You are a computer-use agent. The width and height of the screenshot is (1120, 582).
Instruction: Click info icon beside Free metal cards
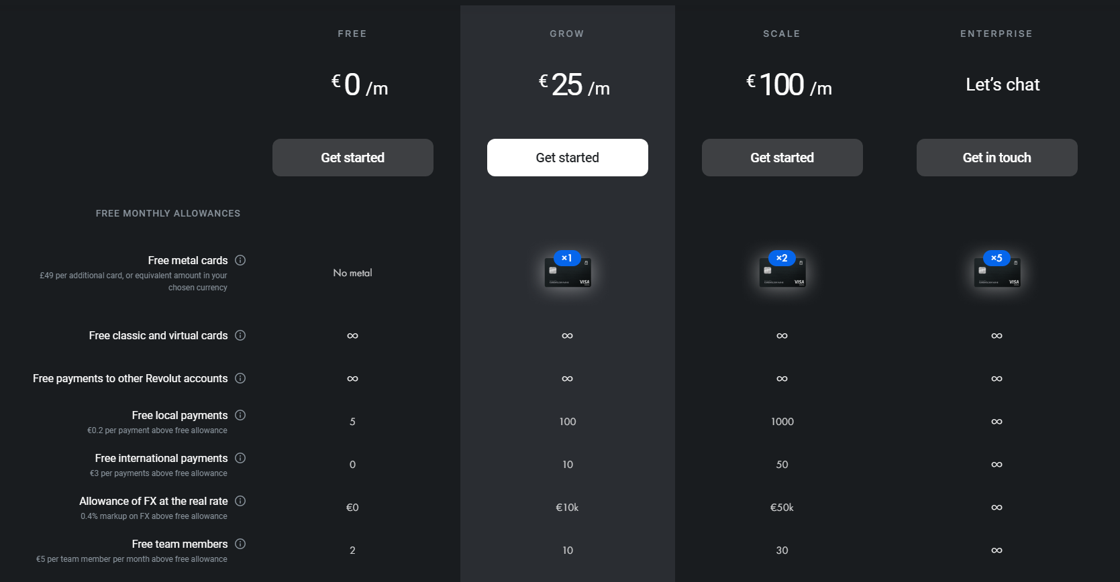point(240,260)
